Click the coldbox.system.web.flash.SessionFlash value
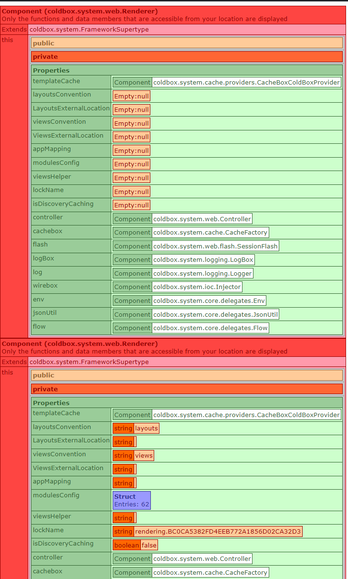Screen dimensions: 348x579 215,246
